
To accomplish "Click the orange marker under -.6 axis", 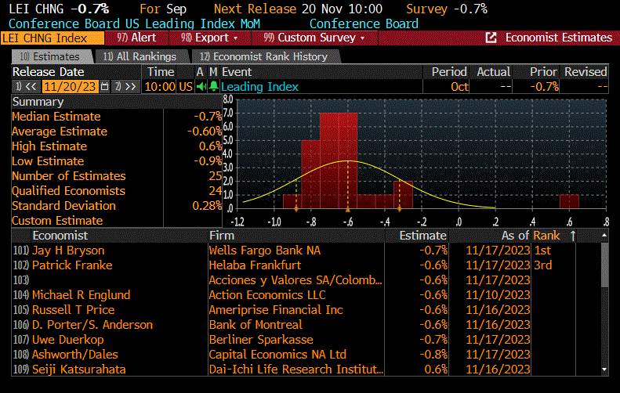I will (348, 210).
